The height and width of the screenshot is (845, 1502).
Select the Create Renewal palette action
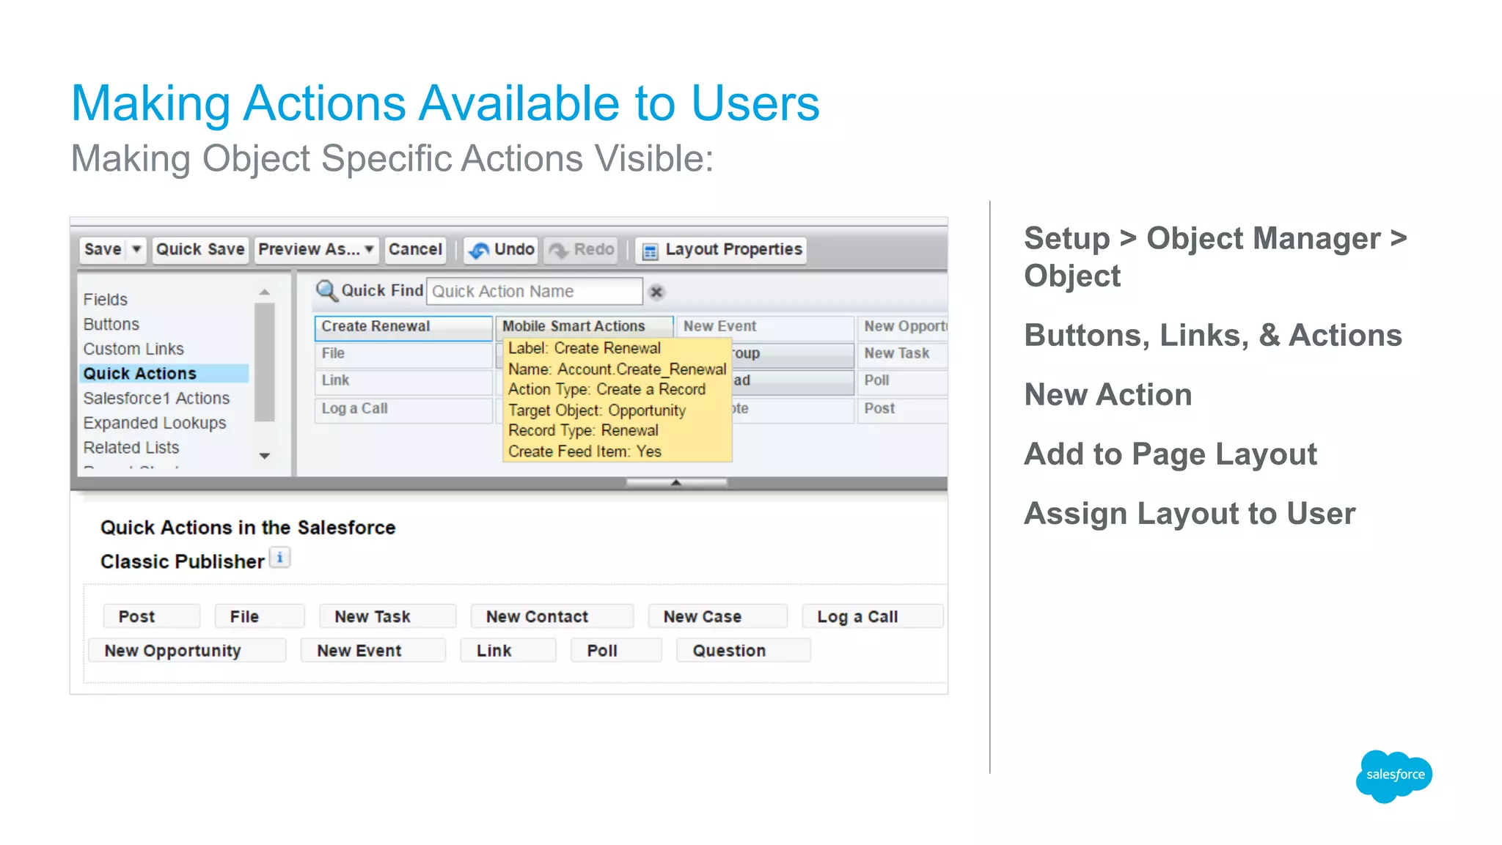[x=403, y=327]
